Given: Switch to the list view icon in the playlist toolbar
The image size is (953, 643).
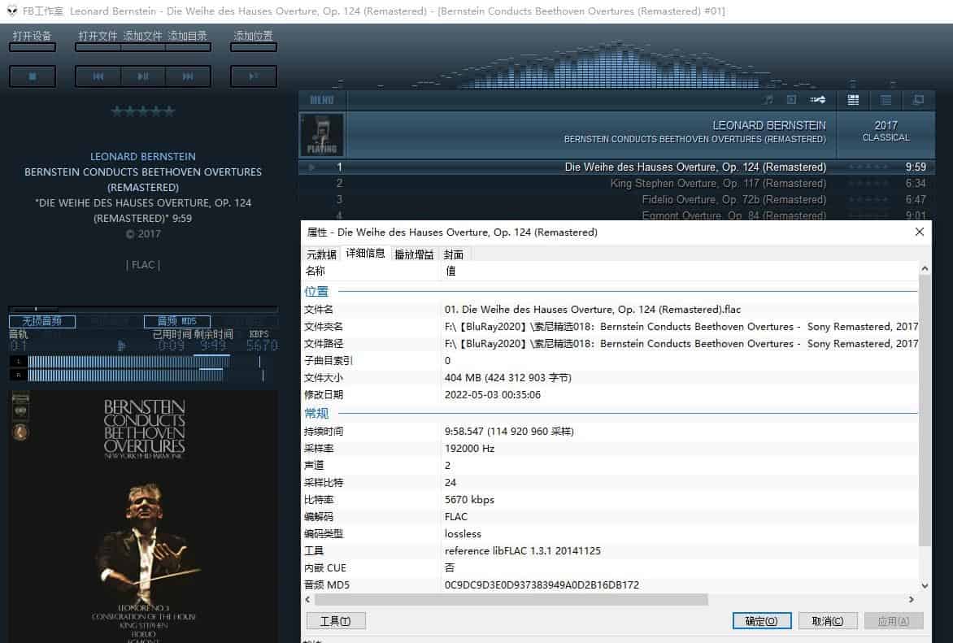Looking at the screenshot, I should [886, 100].
